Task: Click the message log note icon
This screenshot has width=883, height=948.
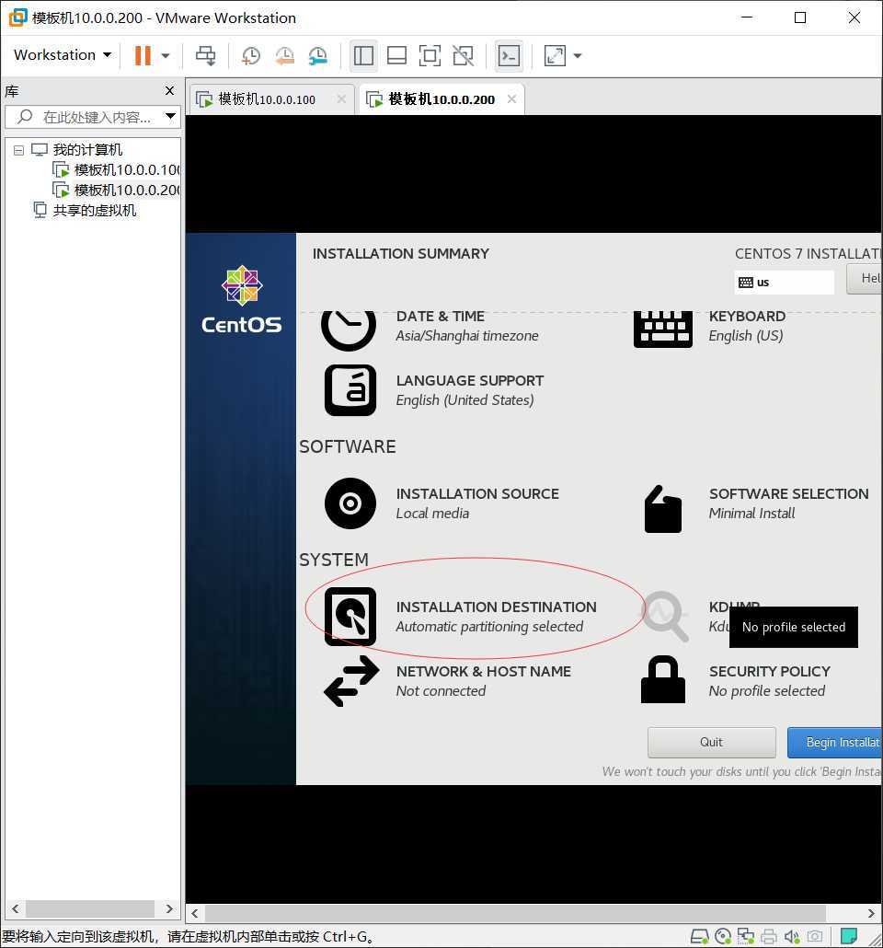Action: (849, 936)
